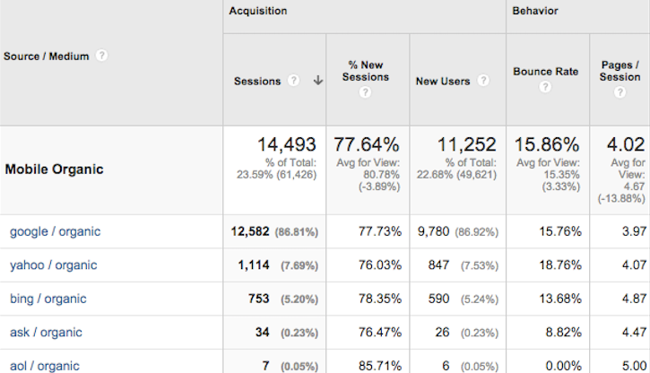Viewport: 650px width, 373px height.
Task: Click google pages per session 3.97
Action: pos(634,231)
